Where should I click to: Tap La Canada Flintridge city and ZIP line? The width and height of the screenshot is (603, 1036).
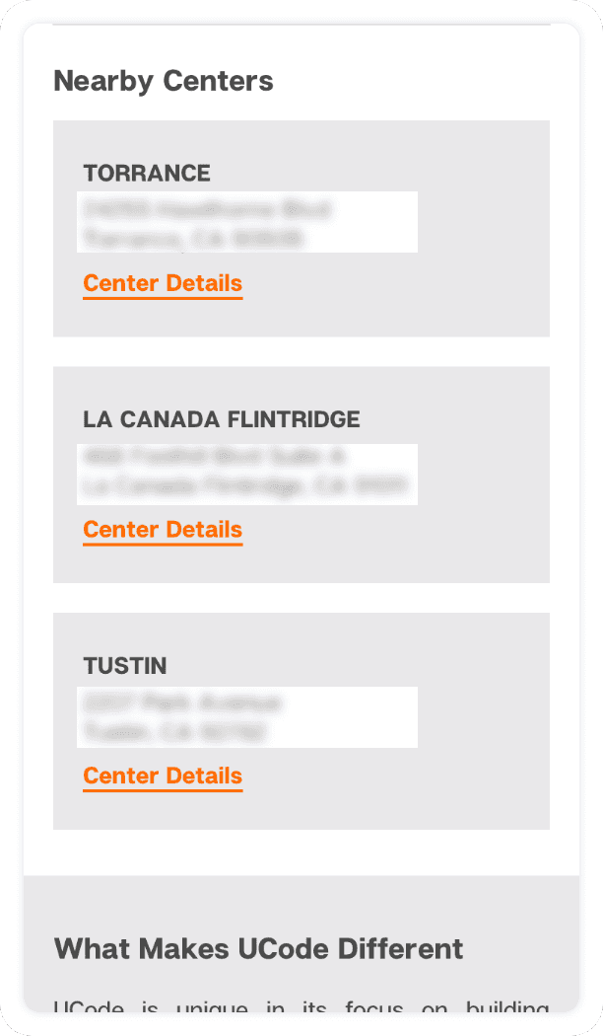244,484
